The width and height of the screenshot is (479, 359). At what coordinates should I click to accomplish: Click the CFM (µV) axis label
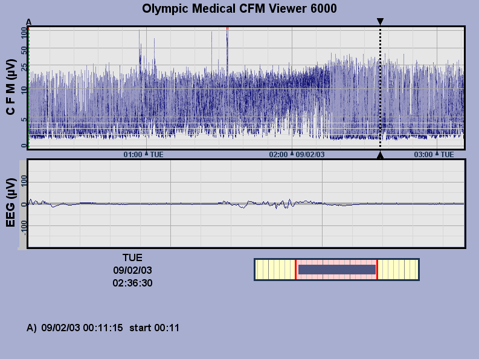tap(10, 87)
